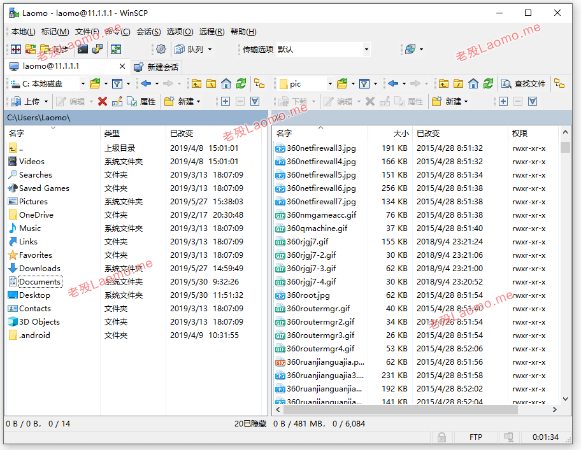Go to local root directory icon

pyautogui.click(x=212, y=84)
